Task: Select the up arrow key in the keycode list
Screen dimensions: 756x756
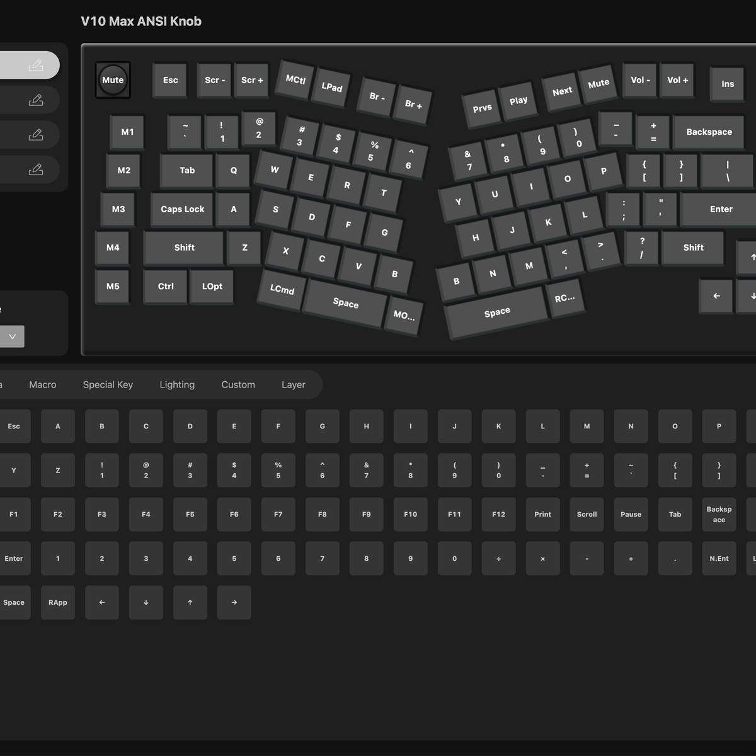Action: point(190,602)
